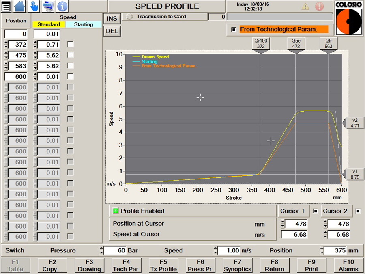Click the Home house icon

point(20,6)
